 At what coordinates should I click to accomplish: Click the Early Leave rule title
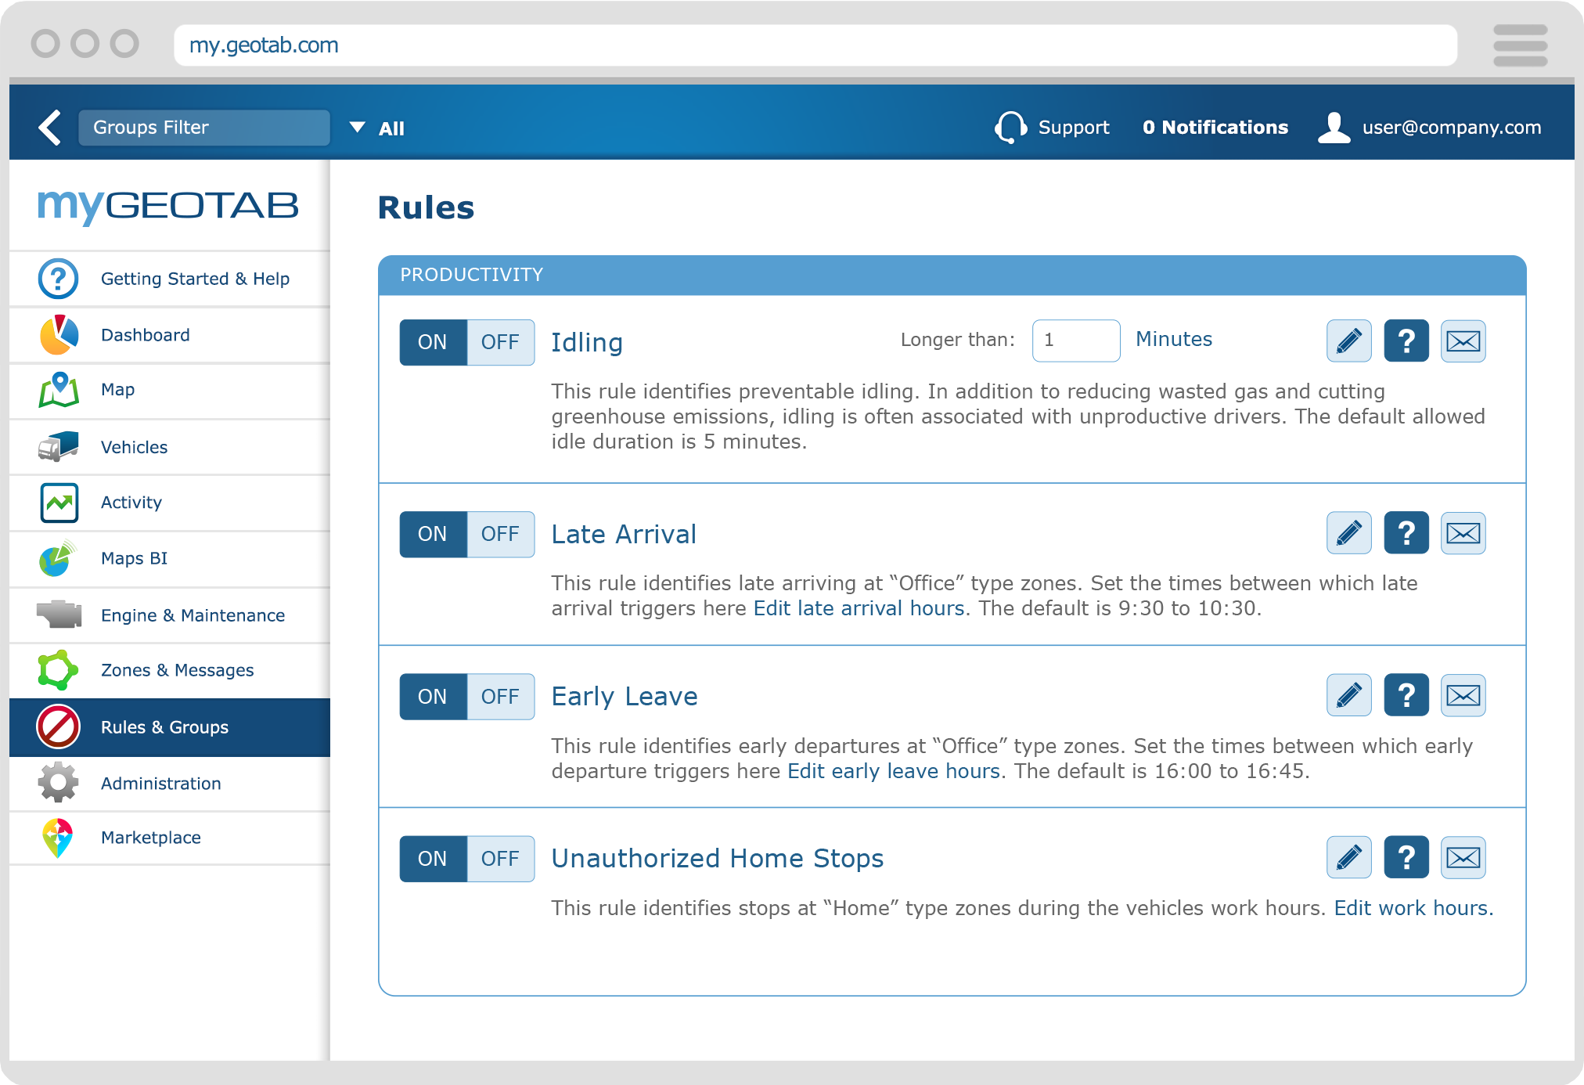(625, 697)
